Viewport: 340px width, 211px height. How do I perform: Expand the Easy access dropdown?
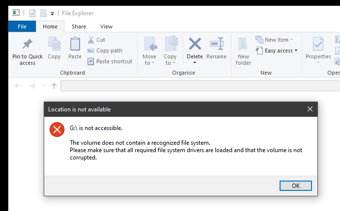coord(278,51)
